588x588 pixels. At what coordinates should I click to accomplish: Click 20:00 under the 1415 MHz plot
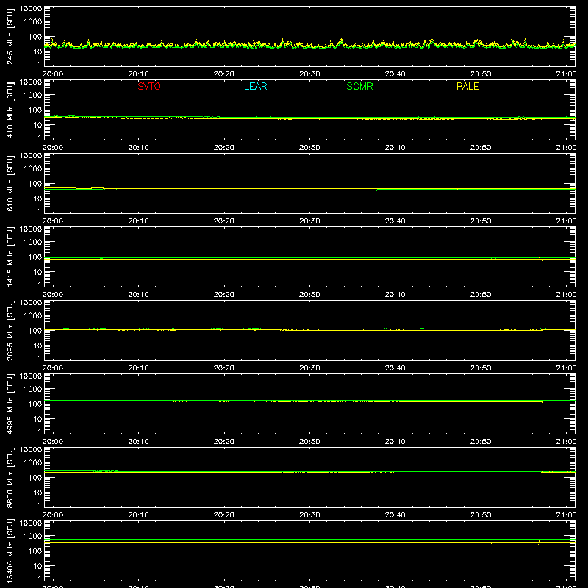coord(52,295)
